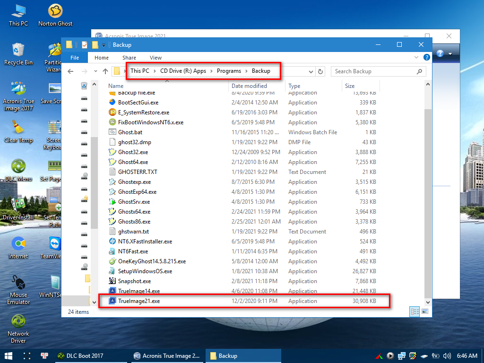Click CD Drive (R:) Apps breadcrumb
484x363 pixels.
click(x=183, y=71)
